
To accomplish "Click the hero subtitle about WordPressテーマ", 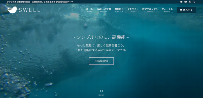I will click(x=101, y=48).
